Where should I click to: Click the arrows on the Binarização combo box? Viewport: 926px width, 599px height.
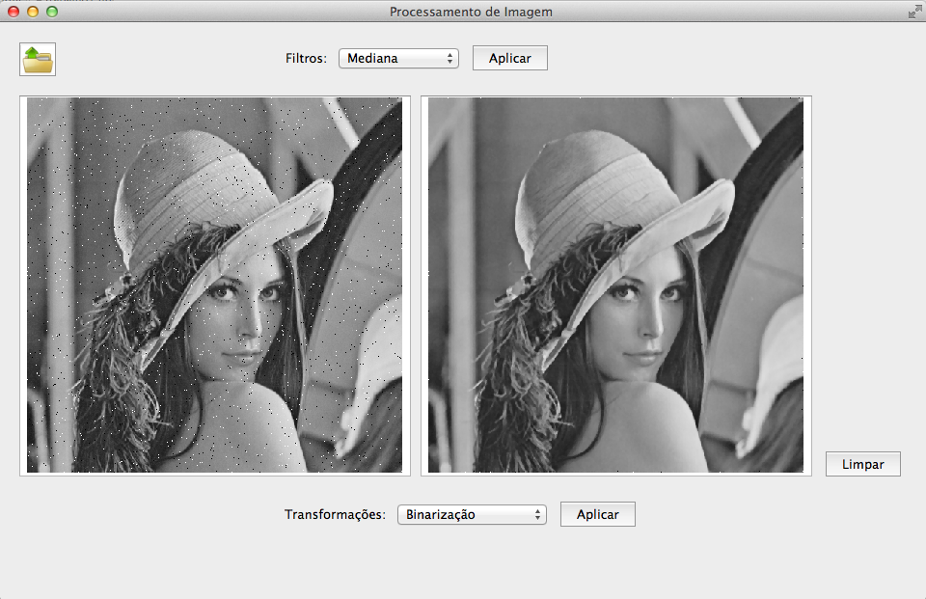[x=538, y=515]
